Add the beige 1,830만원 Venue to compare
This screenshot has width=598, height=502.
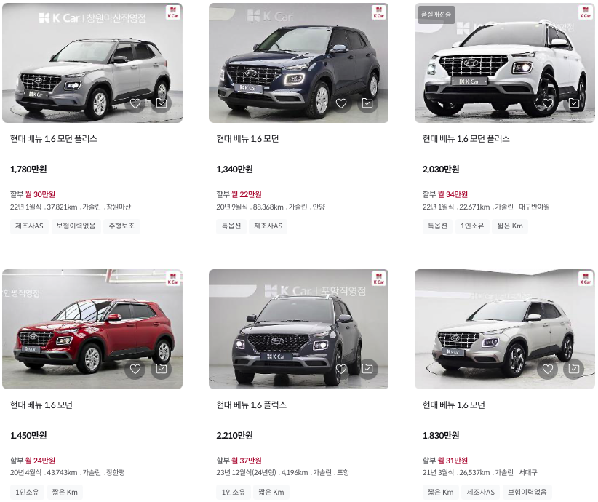tap(573, 369)
